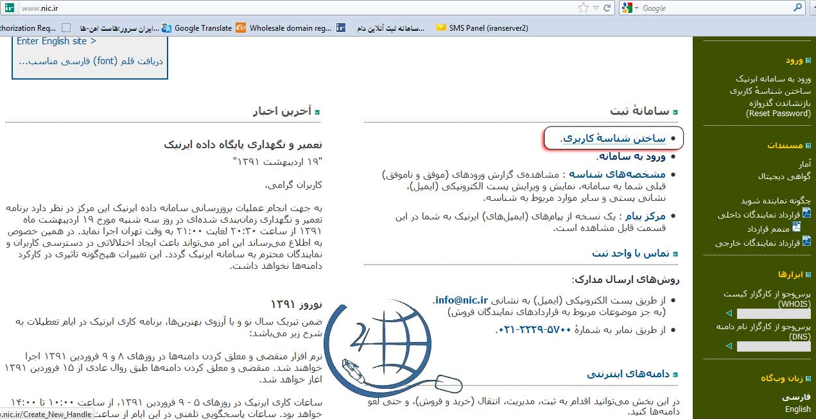Submit WHOIS query with the arrow icon
The width and height of the screenshot is (816, 419).
pos(729,314)
